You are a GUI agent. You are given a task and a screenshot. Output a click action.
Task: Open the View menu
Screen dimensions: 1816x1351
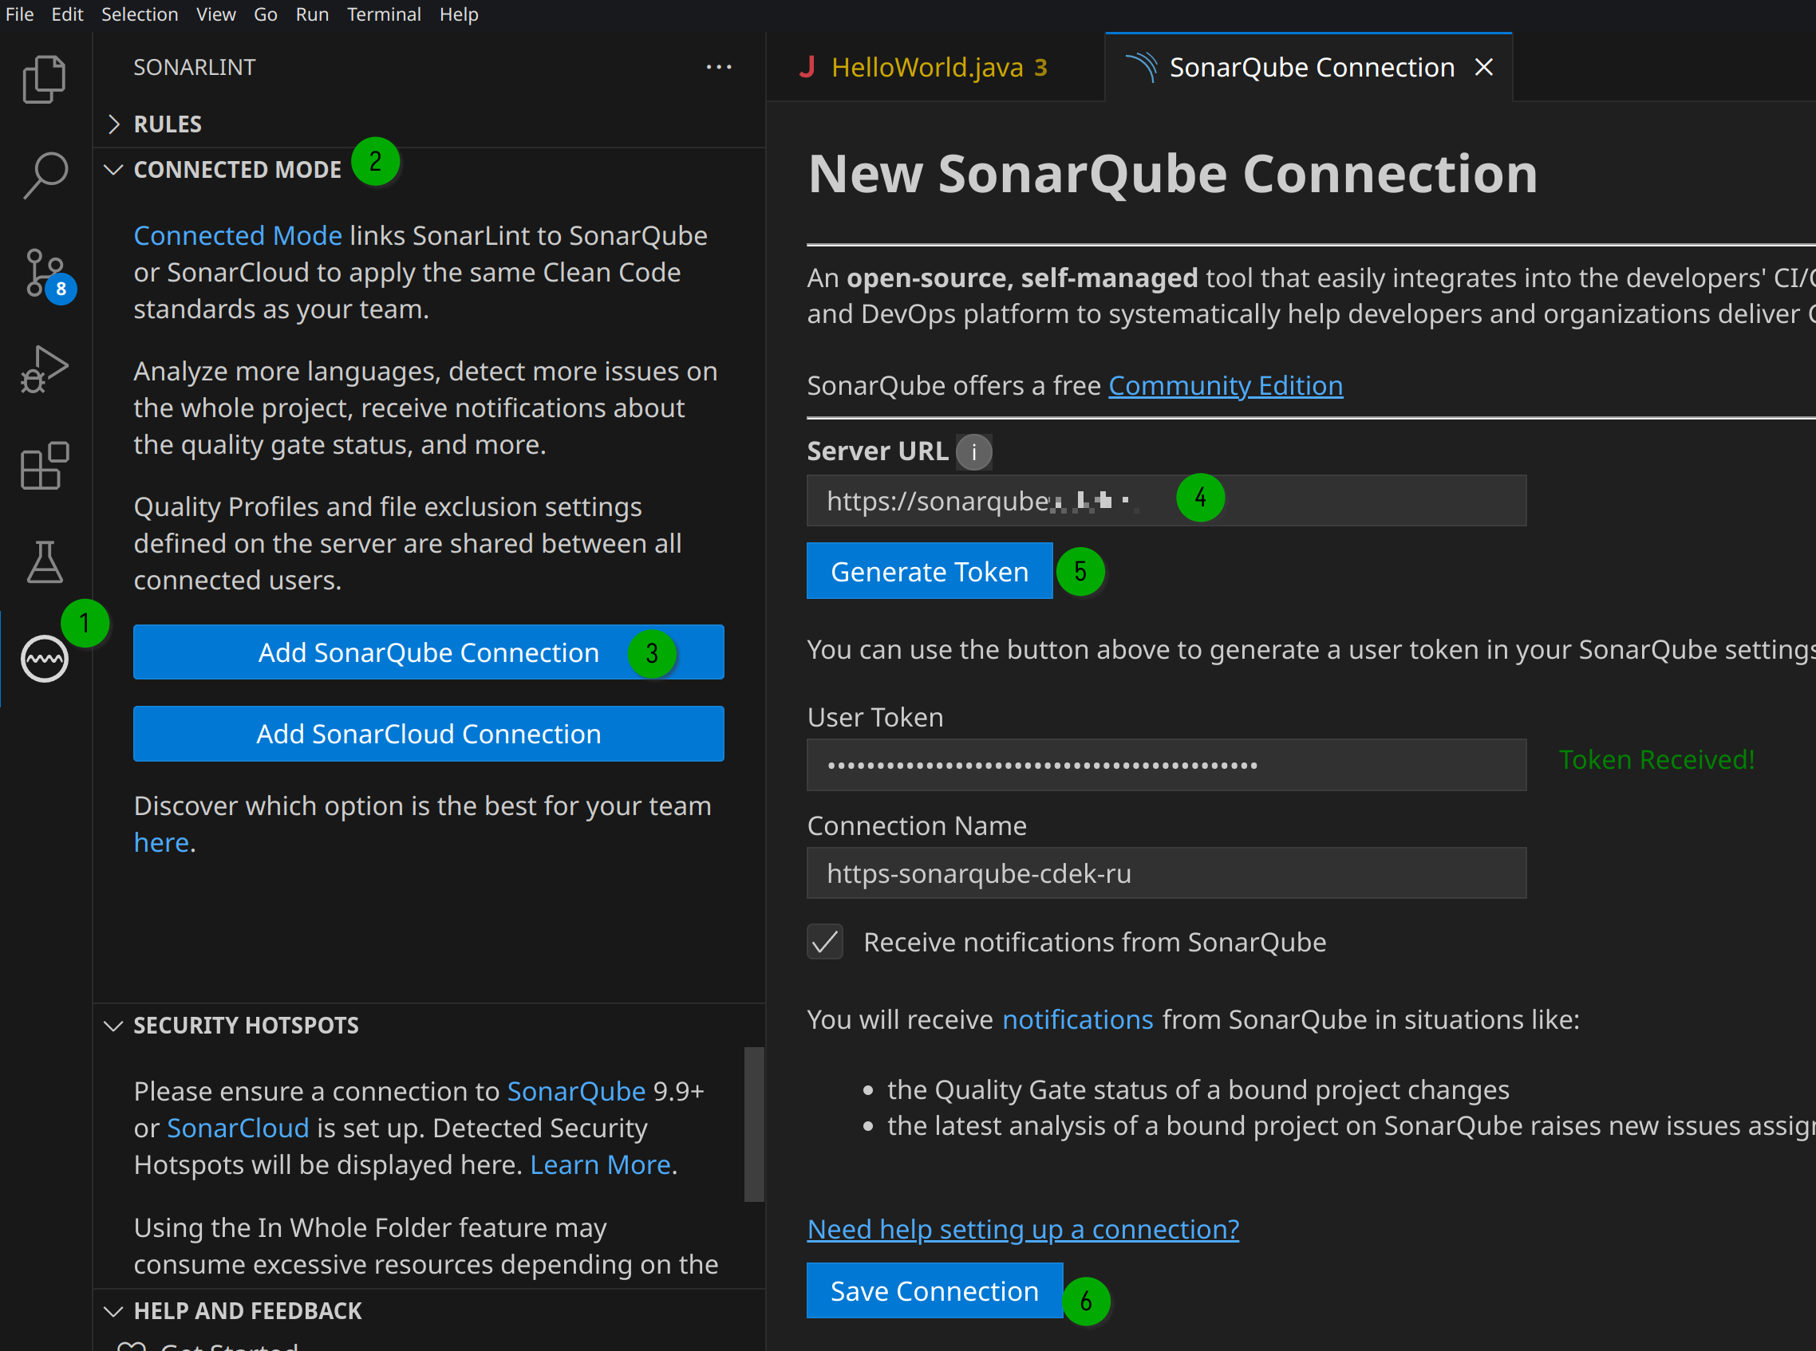tap(216, 14)
